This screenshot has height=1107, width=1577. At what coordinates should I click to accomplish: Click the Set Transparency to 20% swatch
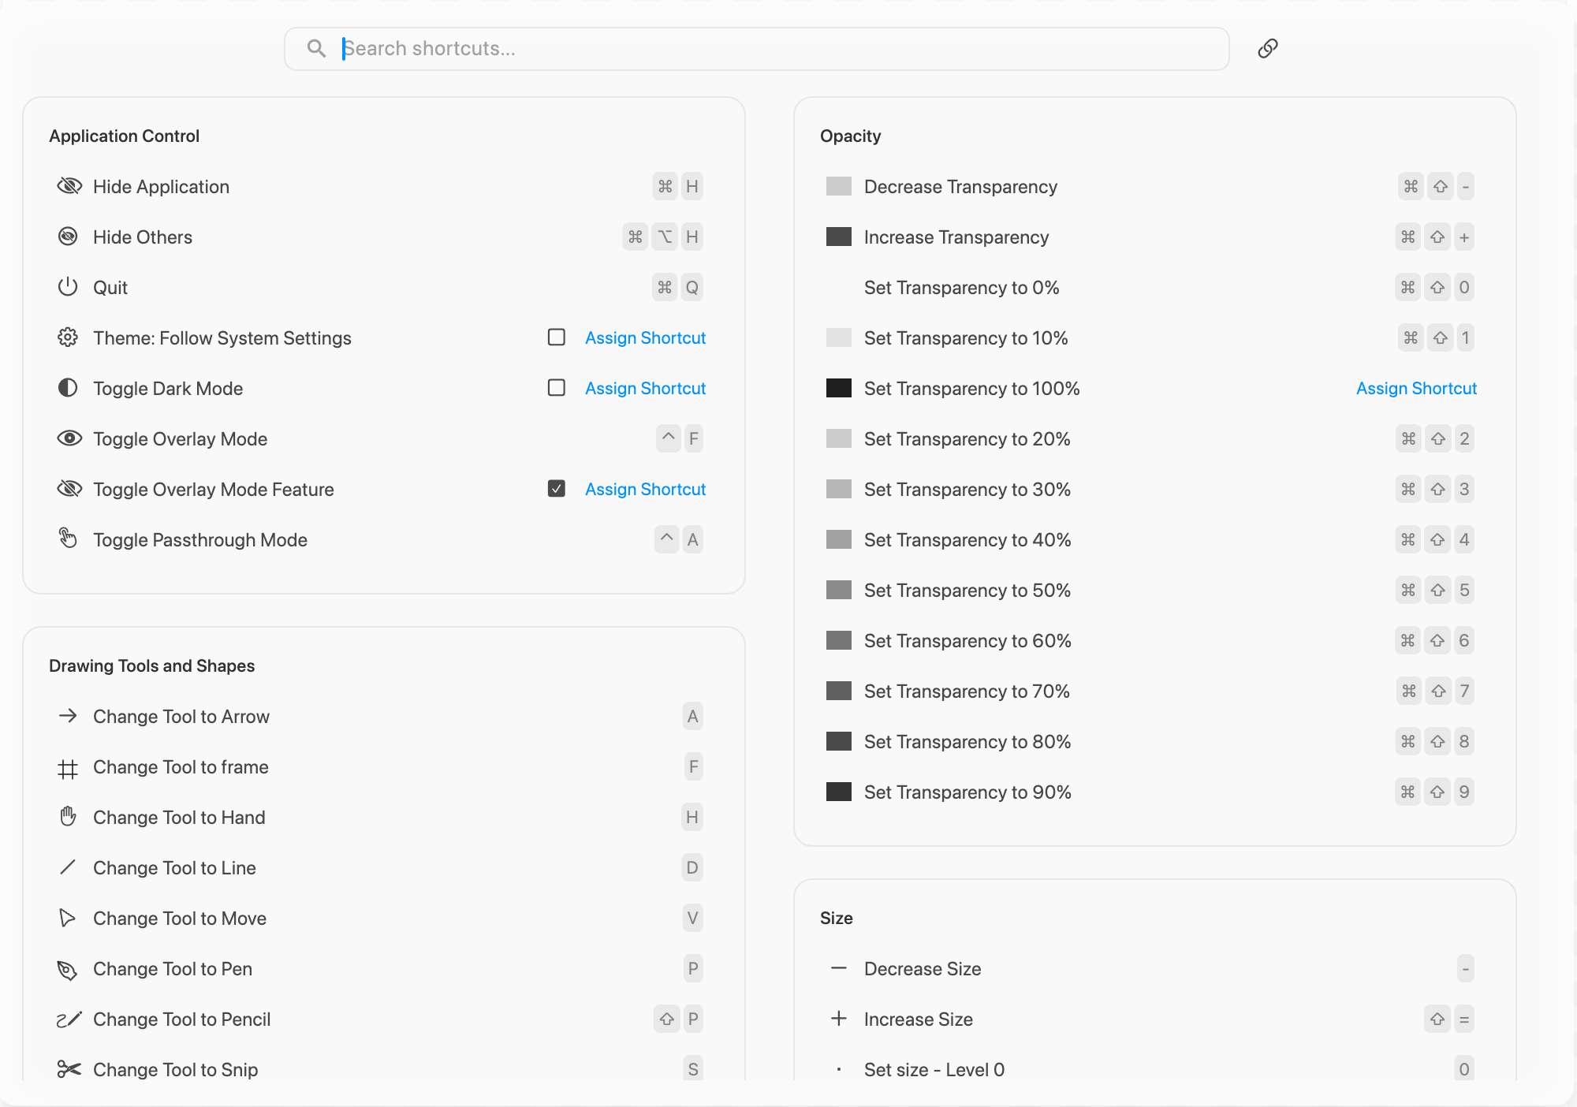pos(839,438)
